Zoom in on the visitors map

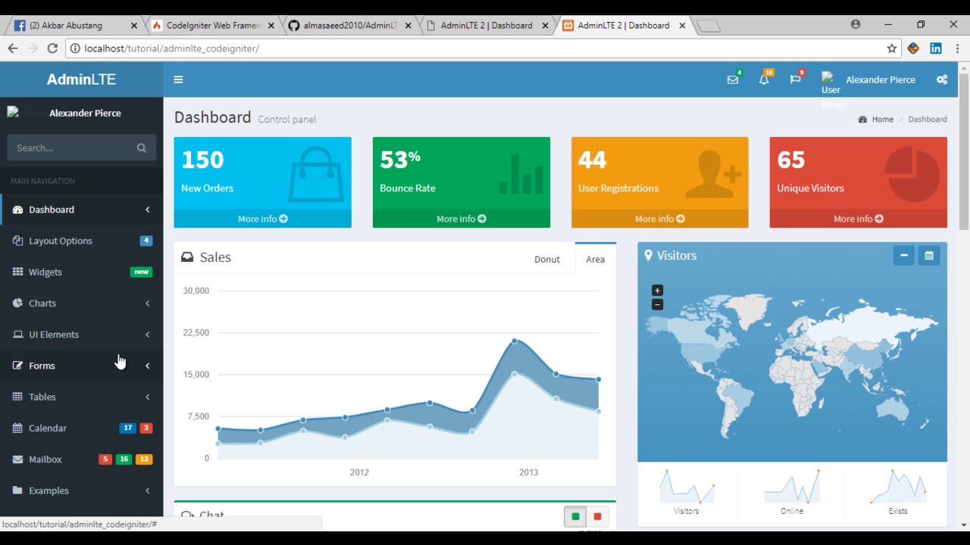(x=657, y=291)
